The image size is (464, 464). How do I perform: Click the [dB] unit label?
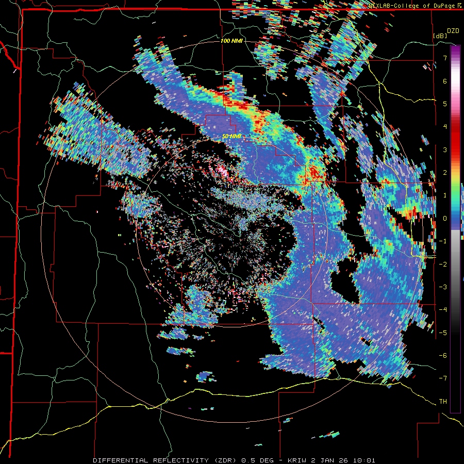440,36
